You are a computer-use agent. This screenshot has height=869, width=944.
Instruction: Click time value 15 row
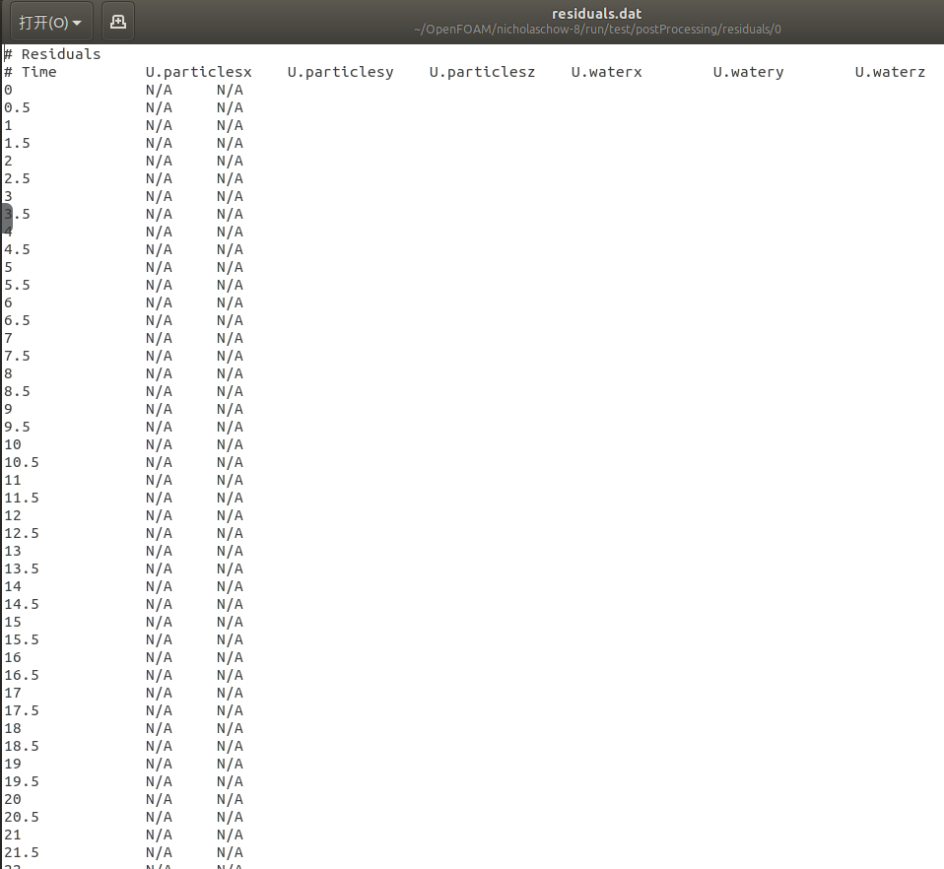pyautogui.click(x=13, y=623)
